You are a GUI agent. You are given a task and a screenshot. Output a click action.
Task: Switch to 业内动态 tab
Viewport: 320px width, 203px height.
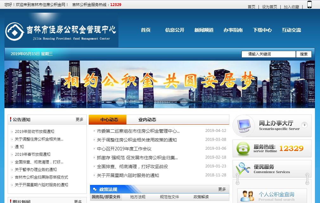[x=147, y=120]
